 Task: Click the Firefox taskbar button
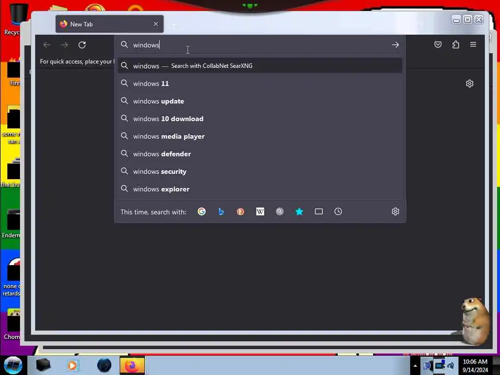click(132, 365)
